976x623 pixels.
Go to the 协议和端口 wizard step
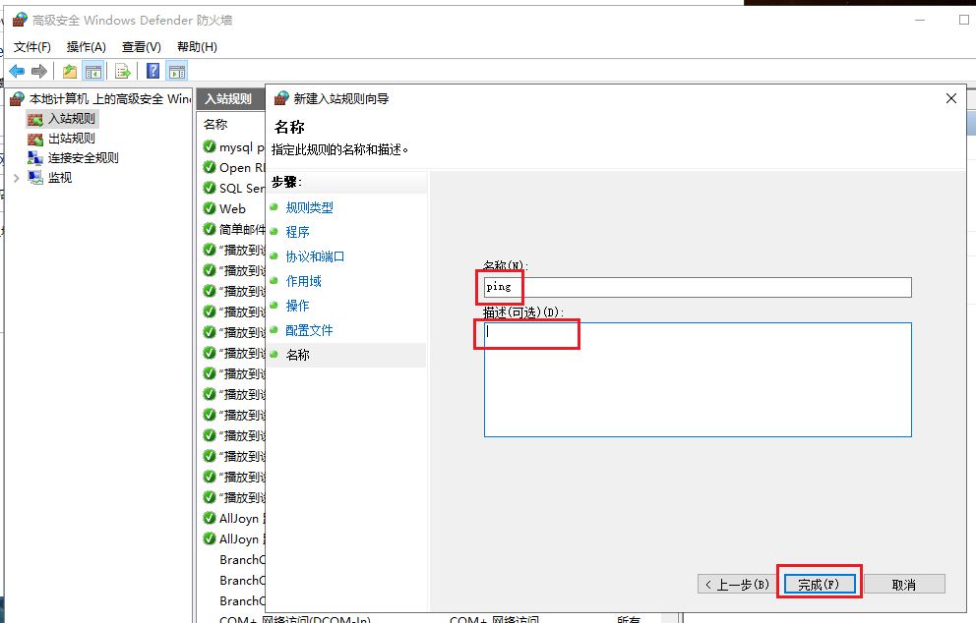pyautogui.click(x=317, y=256)
